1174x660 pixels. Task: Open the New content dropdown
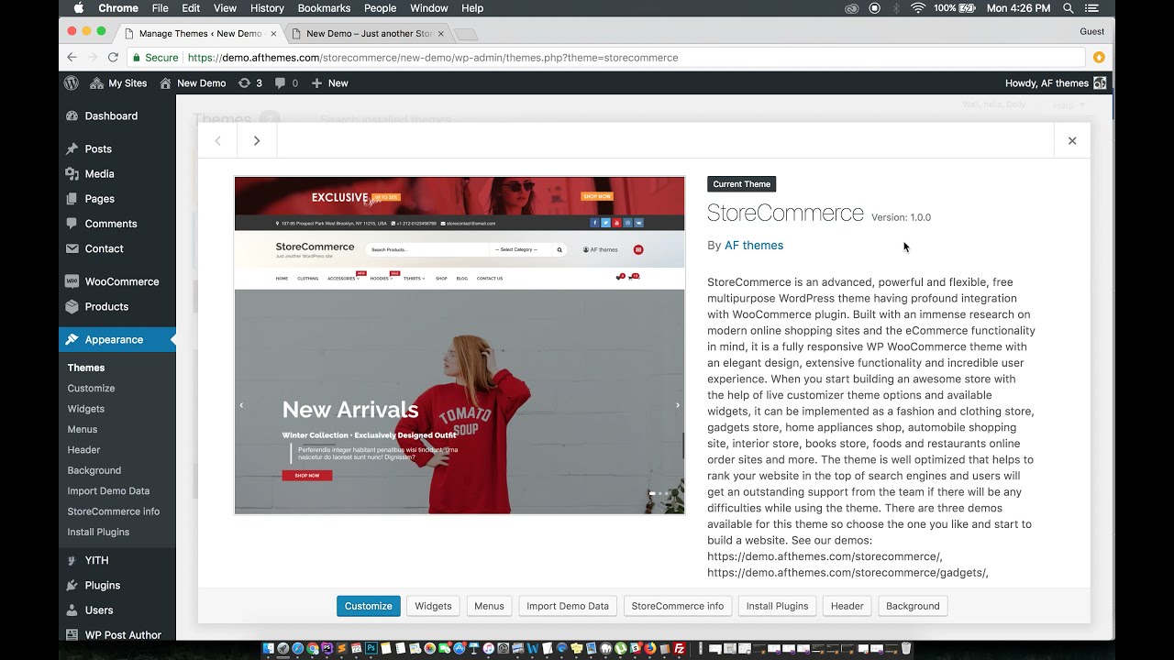329,82
